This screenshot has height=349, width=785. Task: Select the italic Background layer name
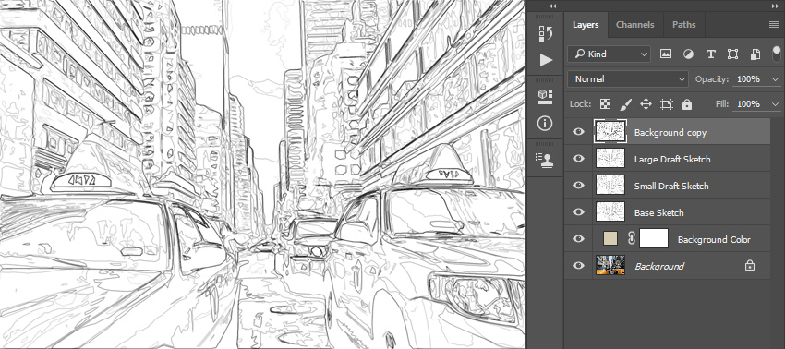coord(659,267)
